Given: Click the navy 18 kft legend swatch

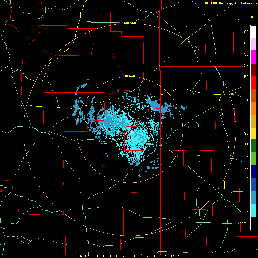Looking at the screenshot, I should (x=253, y=172).
